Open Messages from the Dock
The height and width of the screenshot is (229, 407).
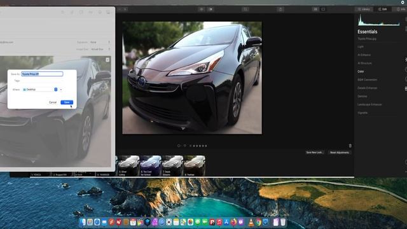198,222
